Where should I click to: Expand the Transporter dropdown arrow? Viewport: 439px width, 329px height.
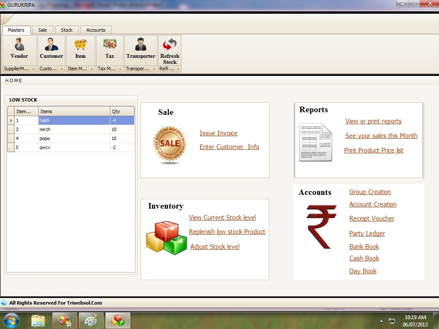coord(154,69)
